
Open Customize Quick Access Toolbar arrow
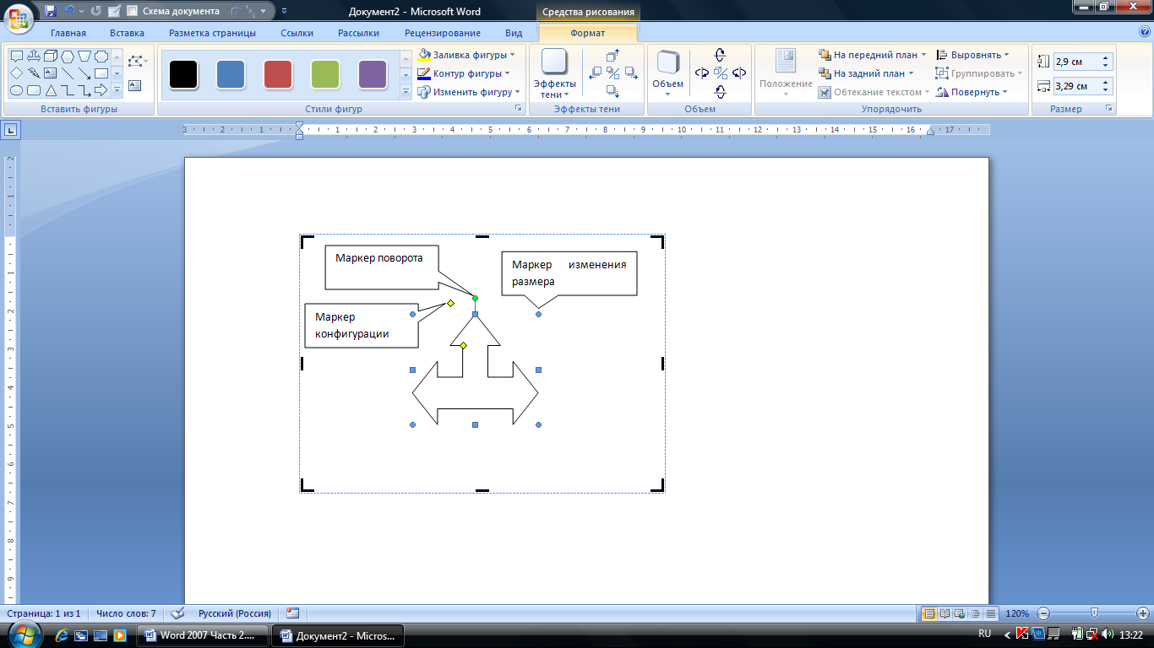point(284,11)
